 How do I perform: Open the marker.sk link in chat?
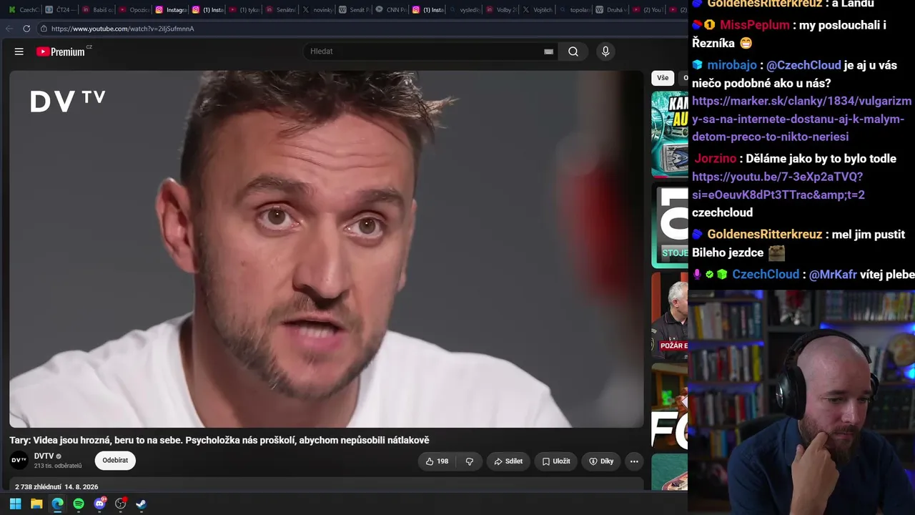pos(801,119)
